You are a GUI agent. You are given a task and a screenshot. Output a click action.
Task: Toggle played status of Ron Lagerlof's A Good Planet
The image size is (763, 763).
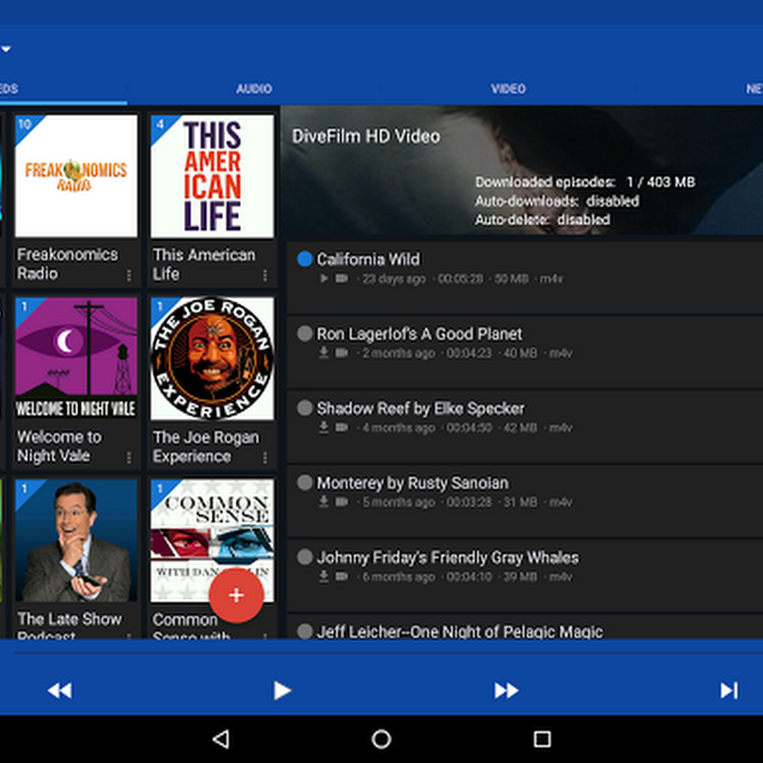coord(304,333)
